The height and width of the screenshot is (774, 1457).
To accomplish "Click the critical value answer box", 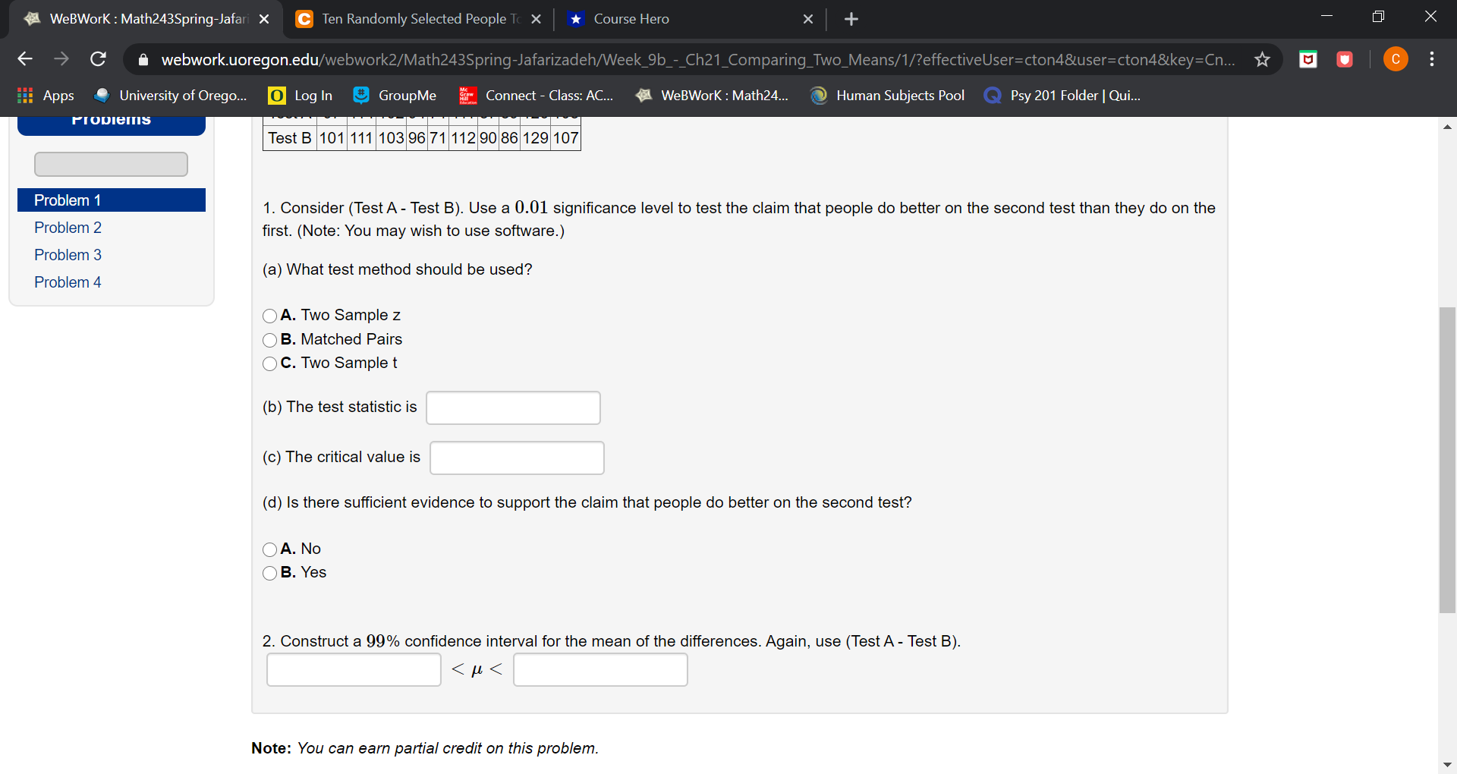I will coord(517,458).
